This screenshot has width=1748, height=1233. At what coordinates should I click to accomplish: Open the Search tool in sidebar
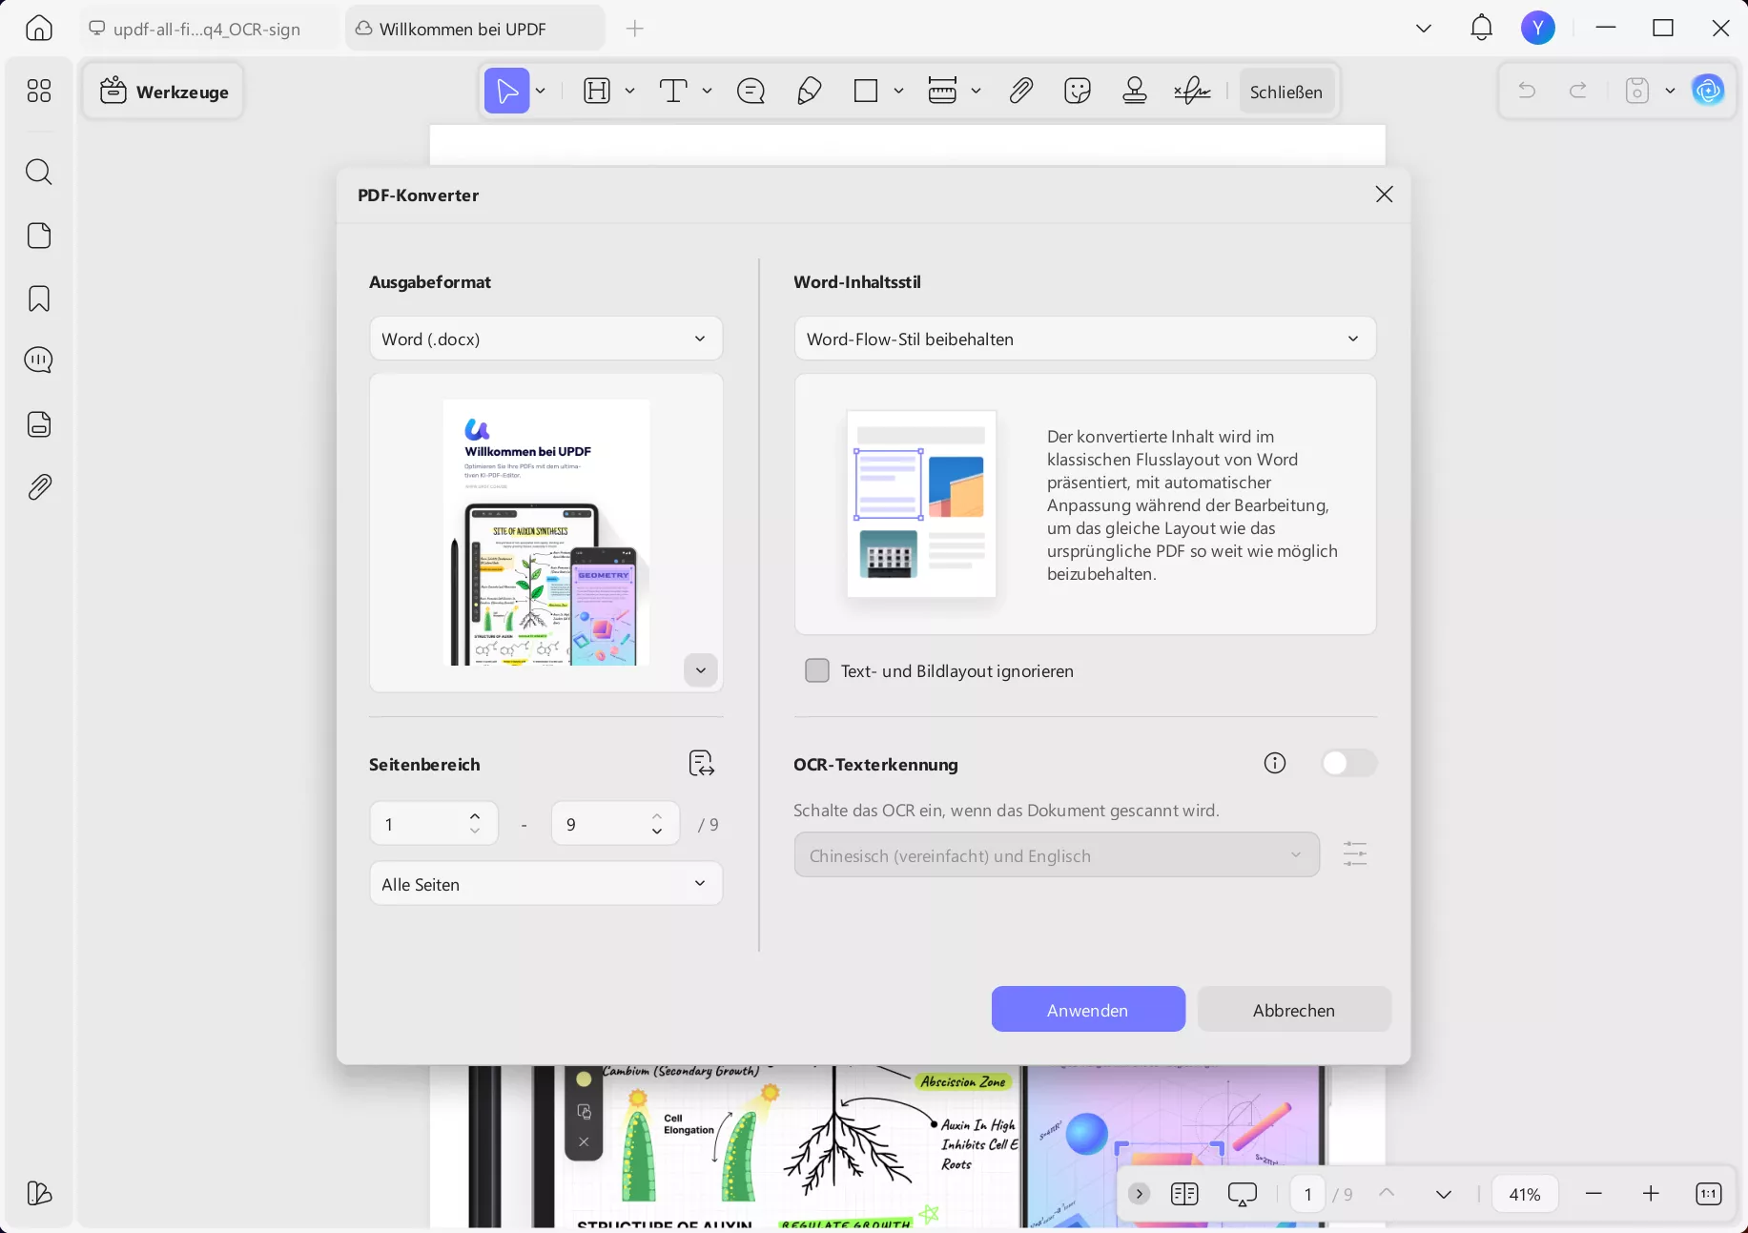39,172
